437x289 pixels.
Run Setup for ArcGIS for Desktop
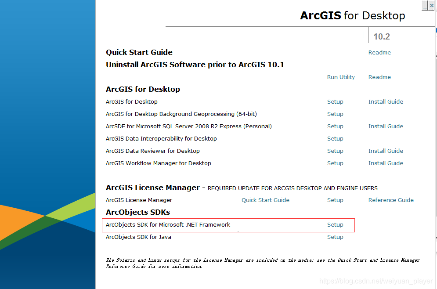click(335, 102)
